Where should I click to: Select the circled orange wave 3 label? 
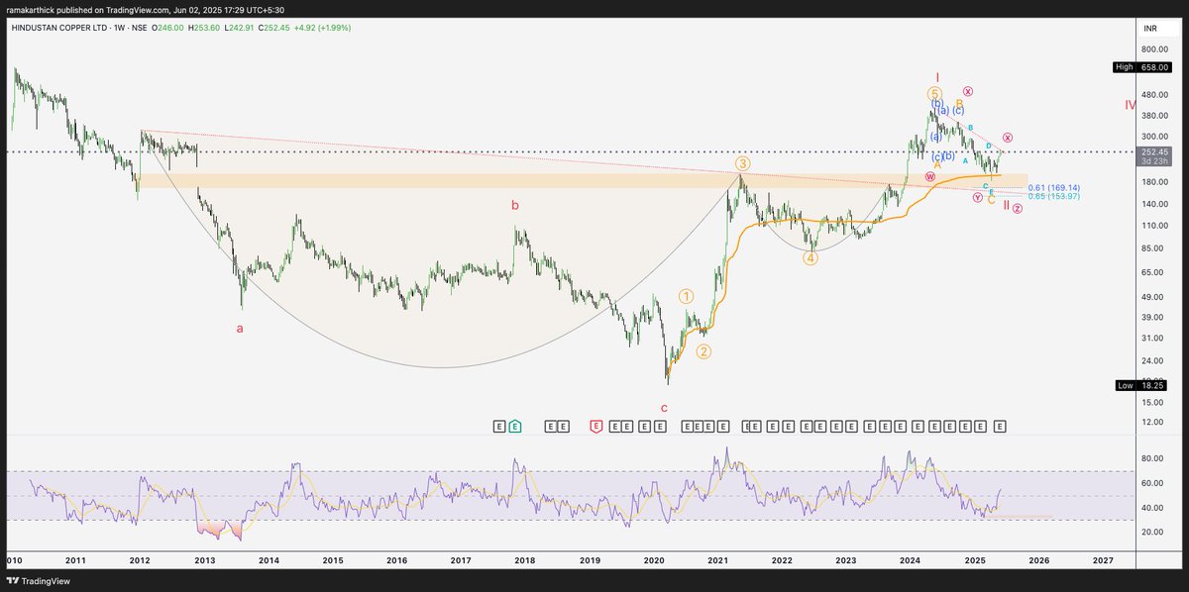pos(741,163)
